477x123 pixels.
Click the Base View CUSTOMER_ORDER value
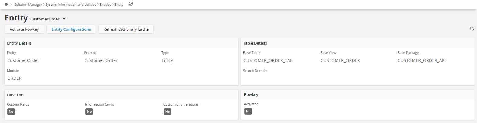click(340, 60)
